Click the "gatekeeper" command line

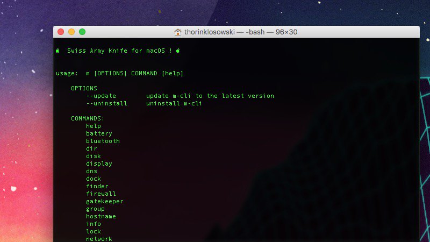point(105,201)
